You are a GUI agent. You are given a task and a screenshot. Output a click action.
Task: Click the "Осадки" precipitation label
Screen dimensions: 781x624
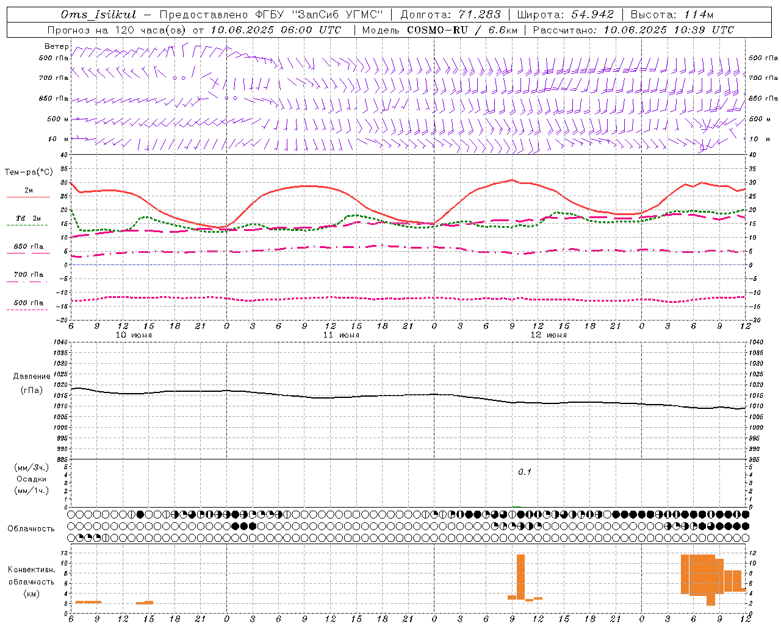(x=32, y=479)
